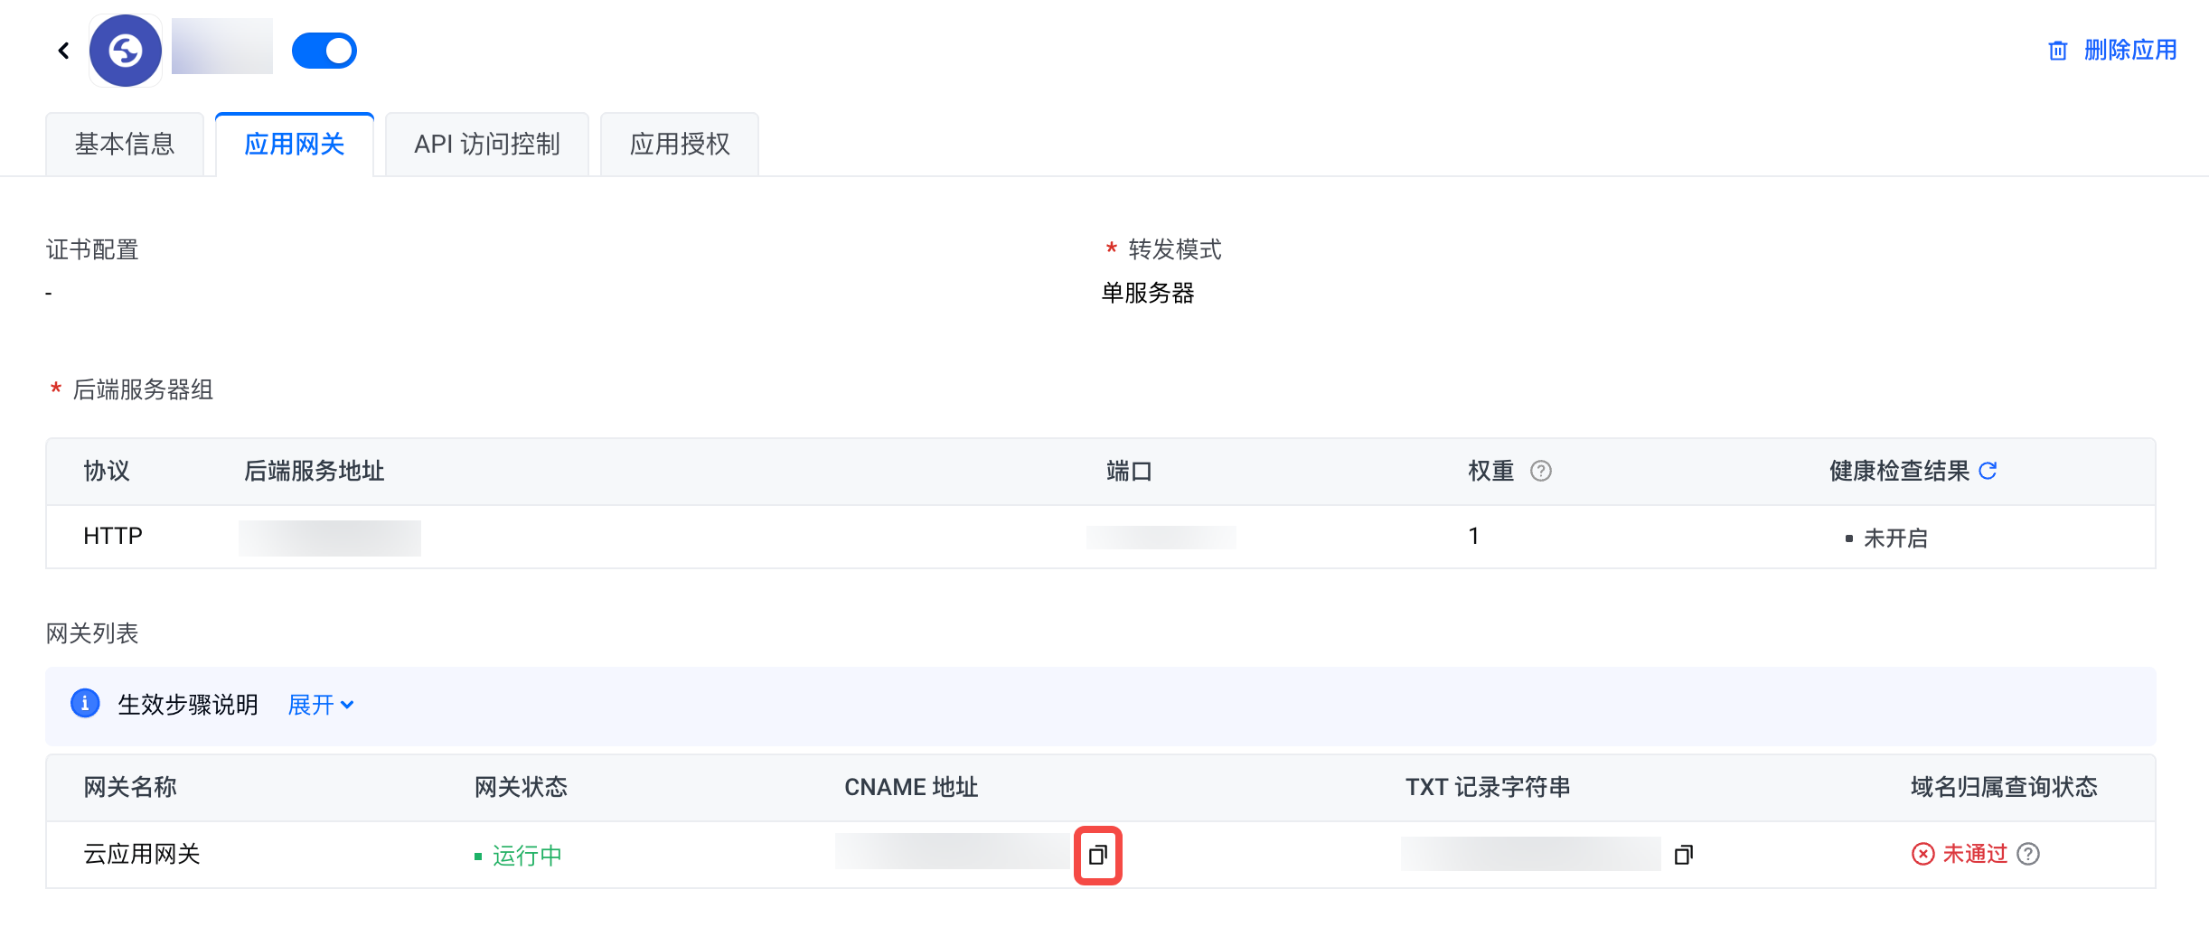Click the trash icon for 删除应用
Viewport: 2209px width, 927px height.
(2057, 51)
